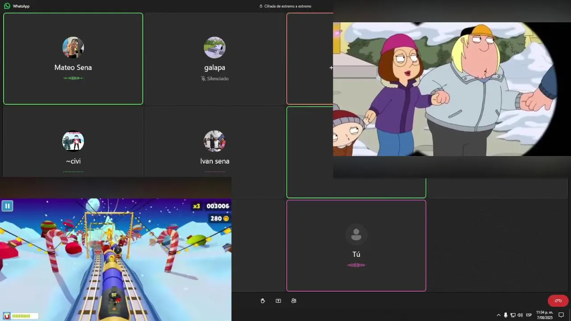The height and width of the screenshot is (321, 571).
Task: Click the 'Cifrada de extremo a extremo' label
Action: pos(288,6)
